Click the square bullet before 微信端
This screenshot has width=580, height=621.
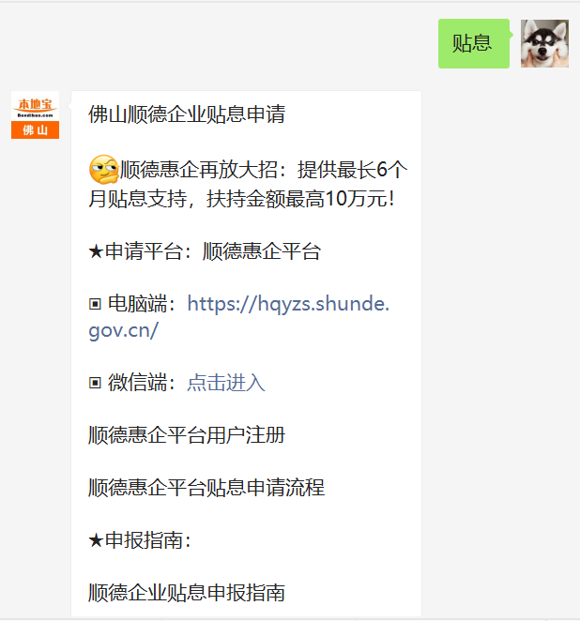(95, 383)
